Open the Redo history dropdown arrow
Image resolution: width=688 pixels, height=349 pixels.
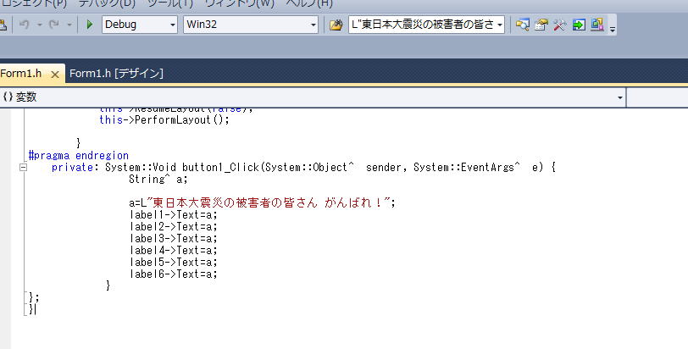click(69, 25)
